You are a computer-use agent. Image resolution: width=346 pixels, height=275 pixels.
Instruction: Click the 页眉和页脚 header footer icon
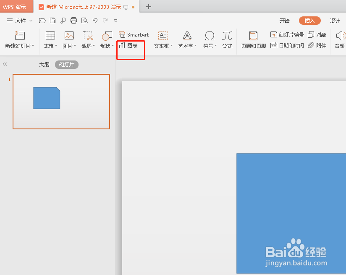[x=253, y=36]
